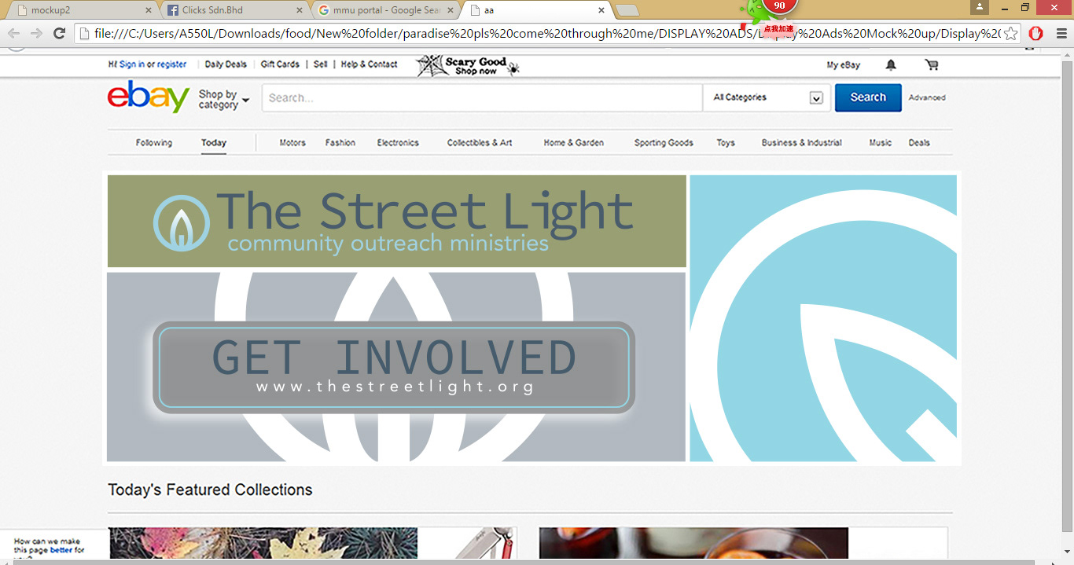Open Collectibles & Art category

(x=480, y=142)
